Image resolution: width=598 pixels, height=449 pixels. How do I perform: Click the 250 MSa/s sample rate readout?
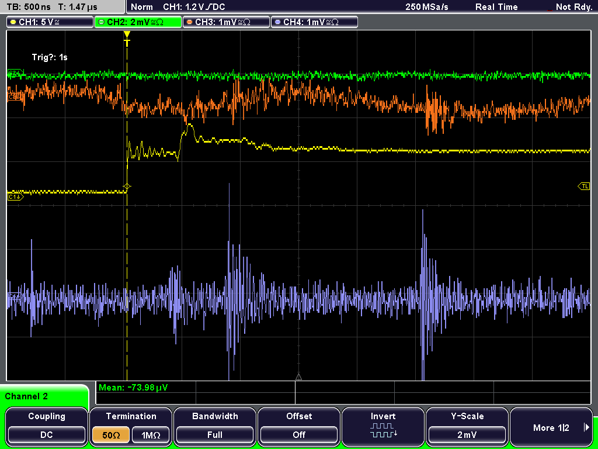coord(427,7)
